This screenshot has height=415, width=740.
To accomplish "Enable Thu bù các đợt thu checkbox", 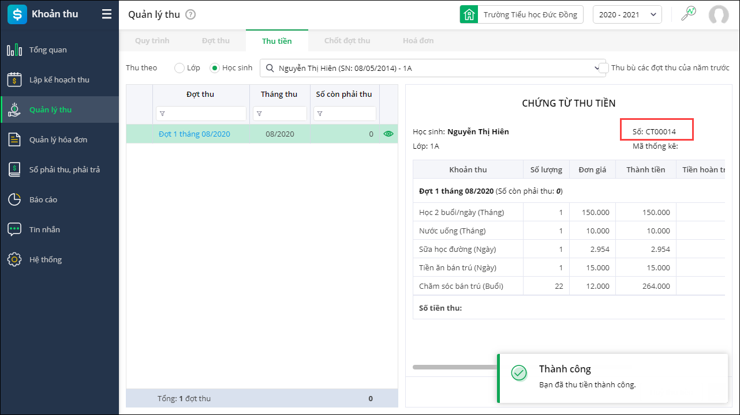I will (x=604, y=68).
